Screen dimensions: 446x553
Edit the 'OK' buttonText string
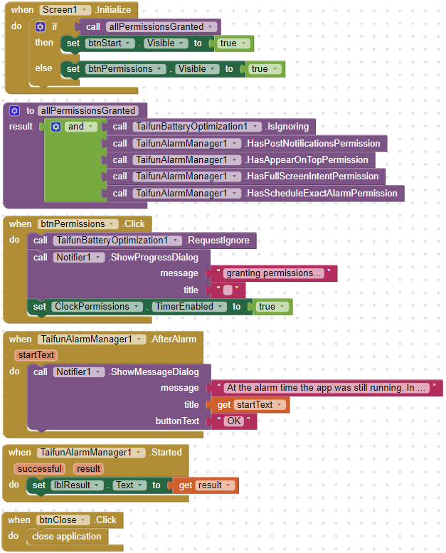coord(234,421)
